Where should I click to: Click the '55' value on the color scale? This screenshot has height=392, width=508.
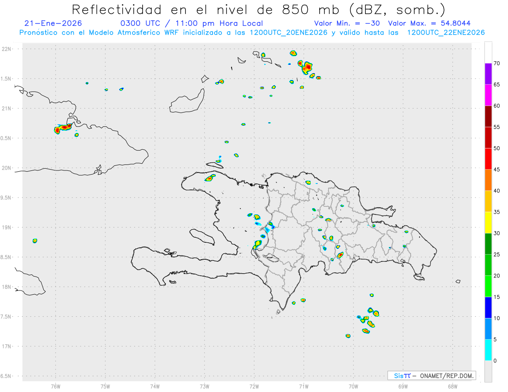click(x=497, y=127)
